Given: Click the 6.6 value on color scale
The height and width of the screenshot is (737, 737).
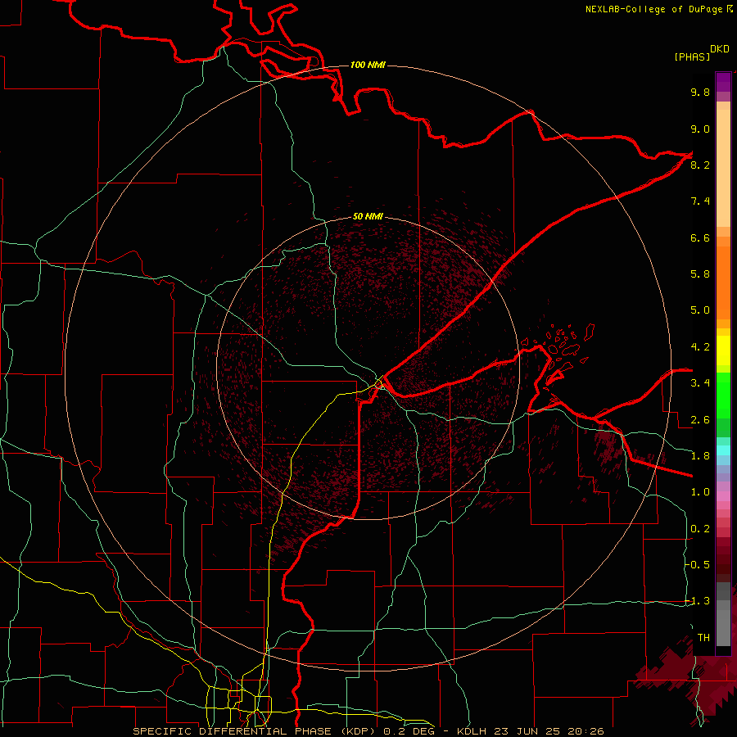Looking at the screenshot, I should coord(700,237).
